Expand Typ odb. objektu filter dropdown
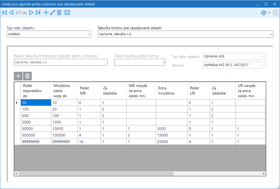 (89, 34)
